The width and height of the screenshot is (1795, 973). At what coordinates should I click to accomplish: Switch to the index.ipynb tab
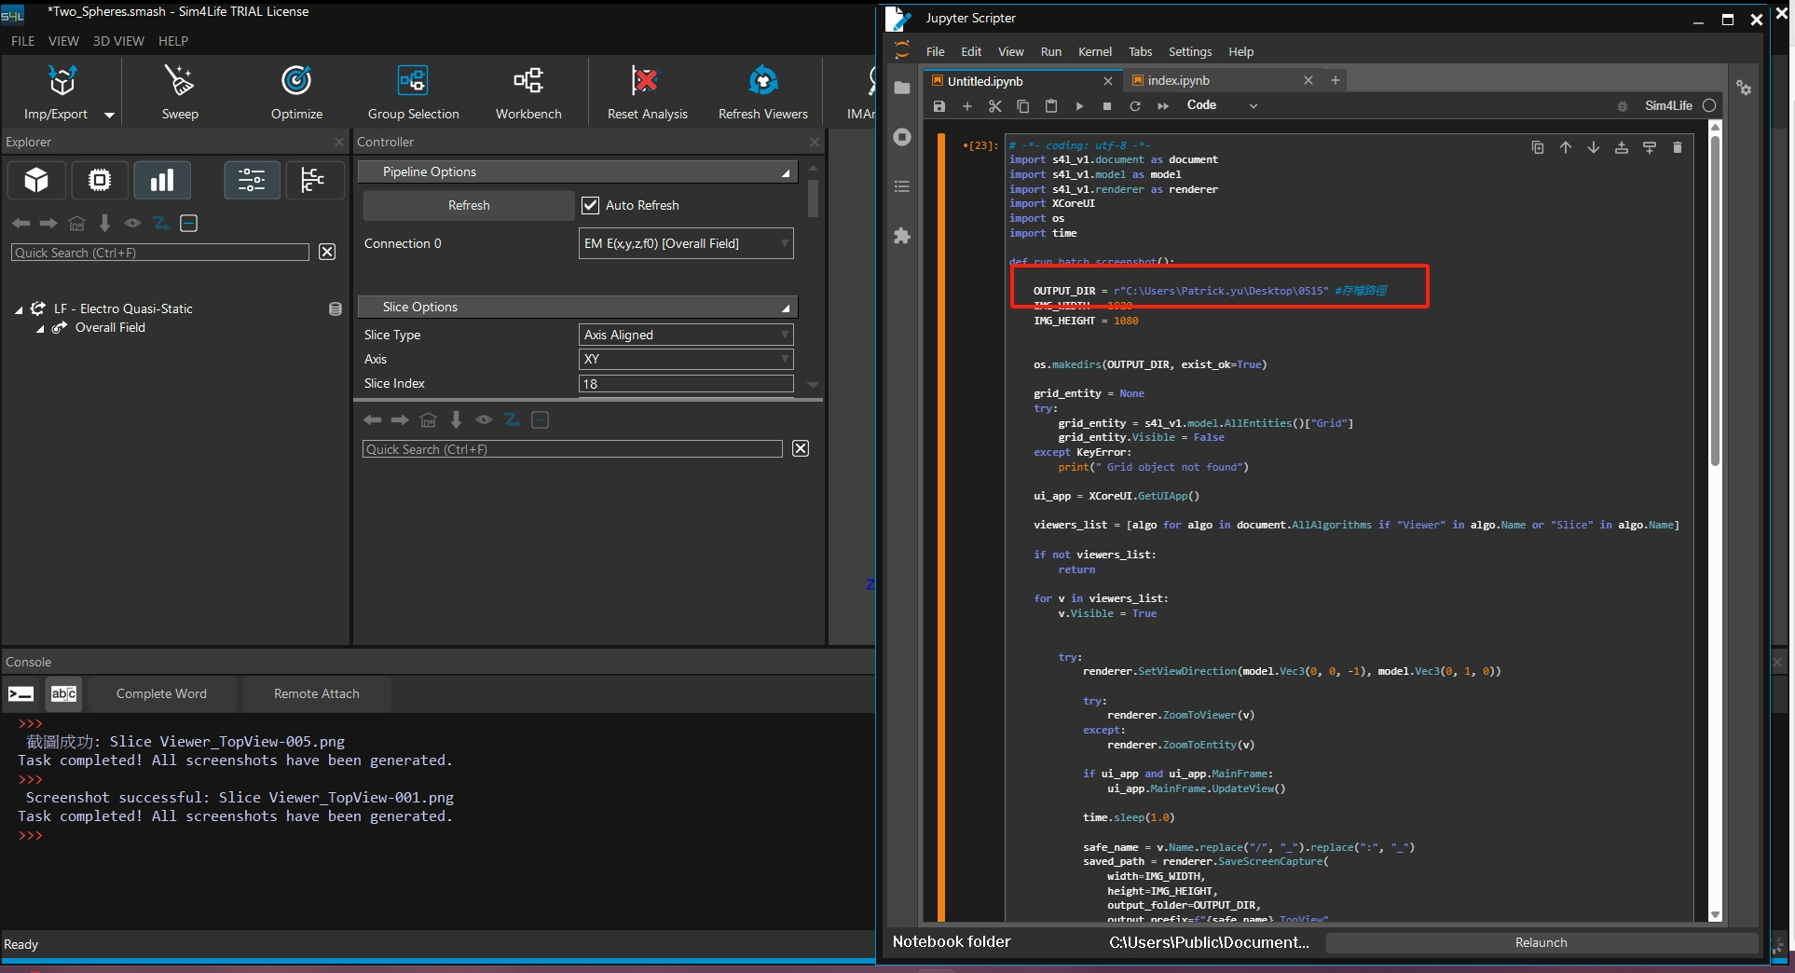pos(1178,81)
